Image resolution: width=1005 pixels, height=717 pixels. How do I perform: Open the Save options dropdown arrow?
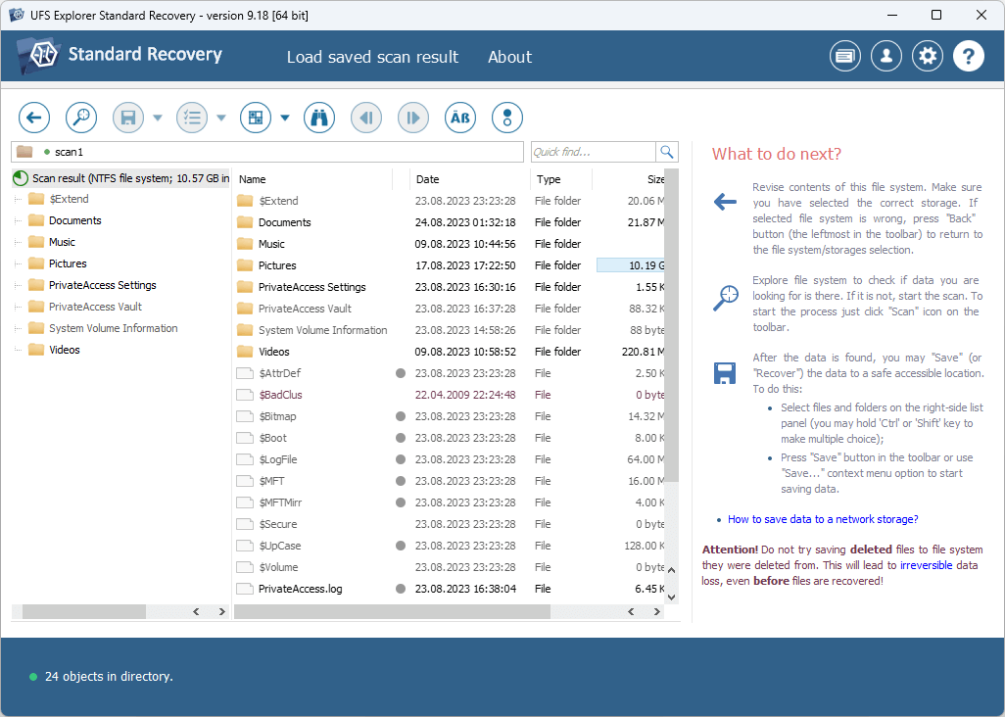pos(158,118)
